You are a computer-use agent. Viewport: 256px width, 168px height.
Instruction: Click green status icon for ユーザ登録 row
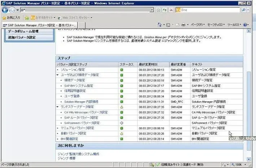122,96
